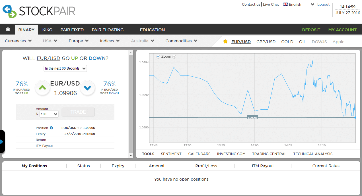Open the Australia dropdown
362x196 pixels.
pyautogui.click(x=143, y=41)
